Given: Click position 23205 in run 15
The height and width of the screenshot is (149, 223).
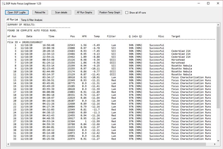Looking at the screenshot, I should click(x=71, y=86).
